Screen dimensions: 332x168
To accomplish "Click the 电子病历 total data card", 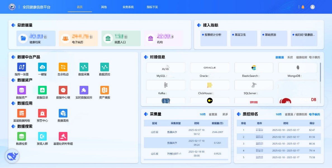I will point(78,38).
